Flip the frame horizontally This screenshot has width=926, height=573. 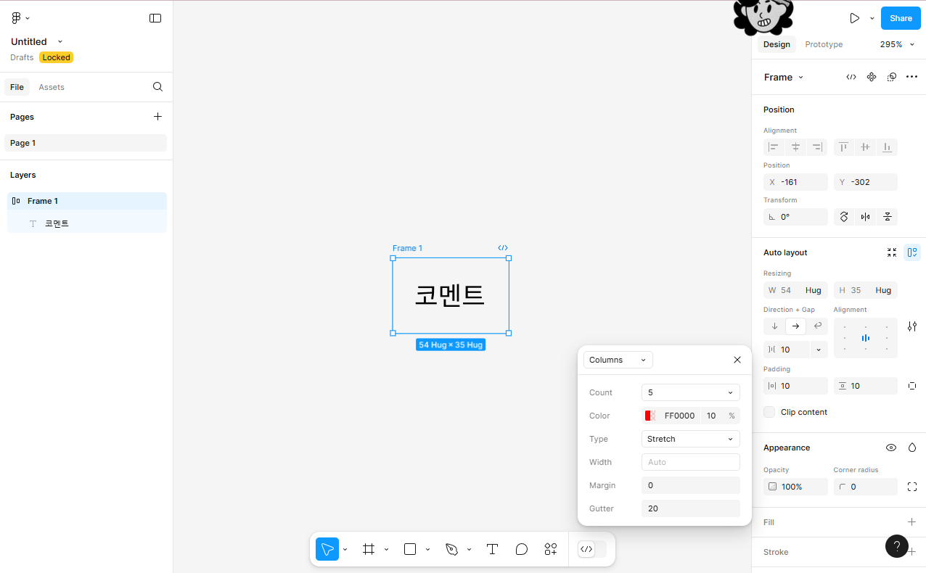(x=865, y=216)
